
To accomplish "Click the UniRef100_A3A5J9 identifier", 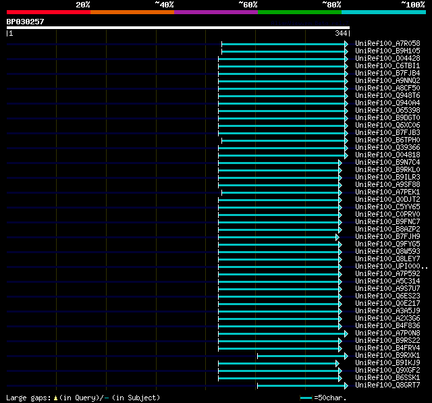I will click(387, 311).
